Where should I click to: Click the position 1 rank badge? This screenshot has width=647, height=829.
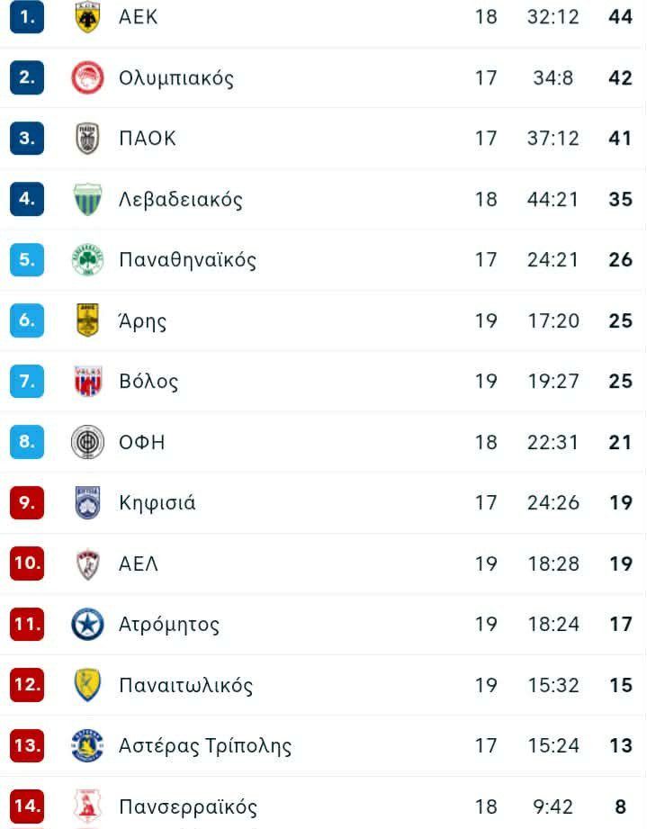[27, 17]
